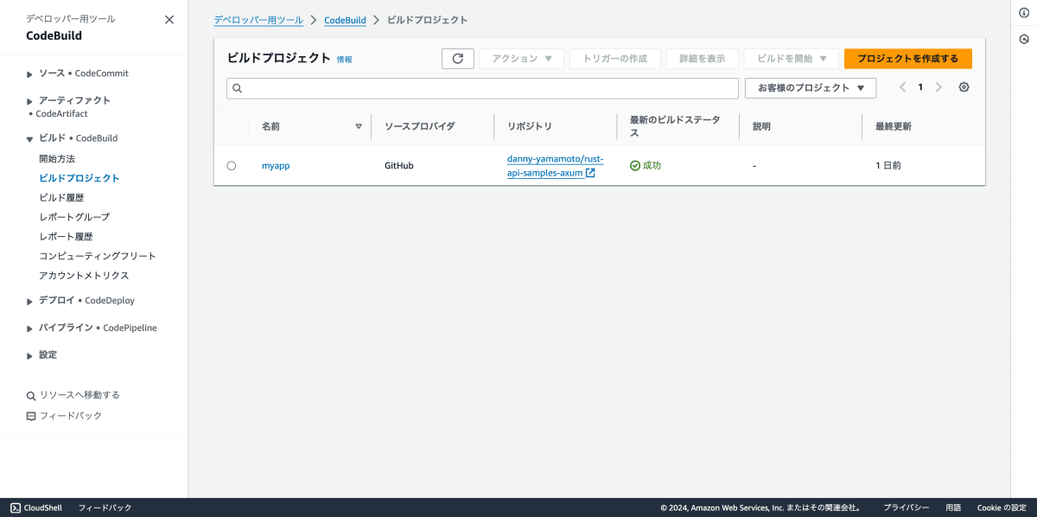Select the myapp project radio button
The width and height of the screenshot is (1037, 517).
231,165
